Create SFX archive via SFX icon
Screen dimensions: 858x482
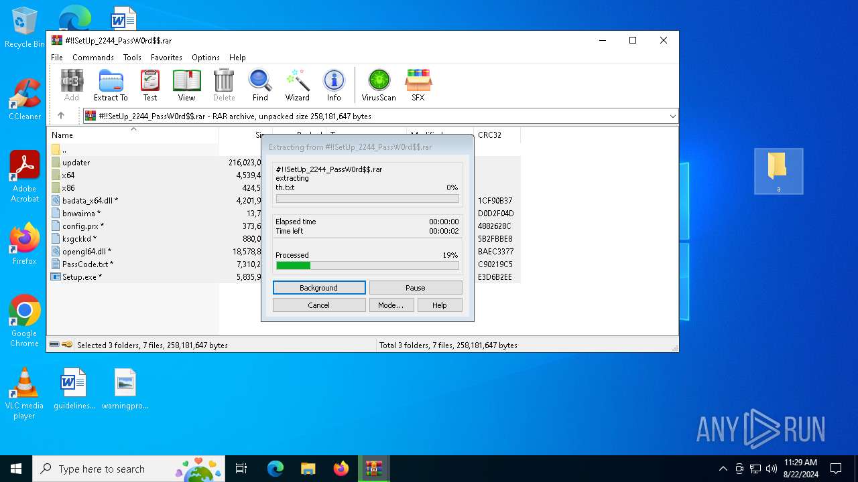pyautogui.click(x=418, y=85)
